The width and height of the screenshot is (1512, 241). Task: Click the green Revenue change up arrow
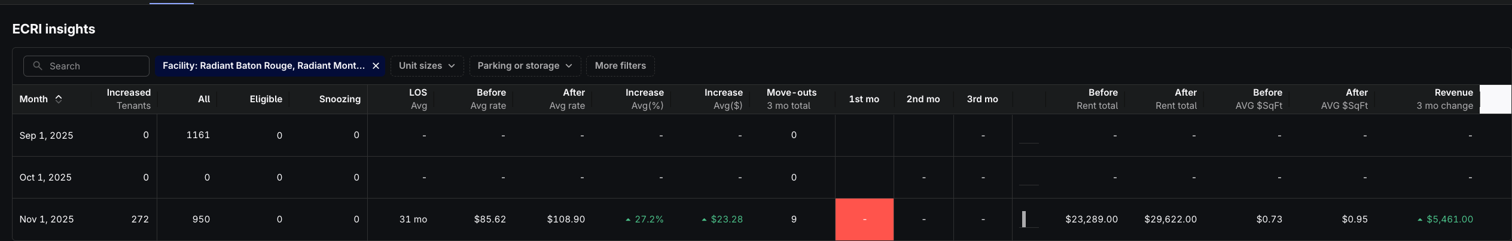1420,220
